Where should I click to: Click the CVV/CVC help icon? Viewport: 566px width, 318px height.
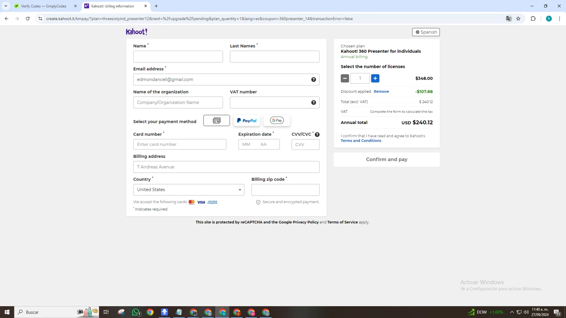317,135
